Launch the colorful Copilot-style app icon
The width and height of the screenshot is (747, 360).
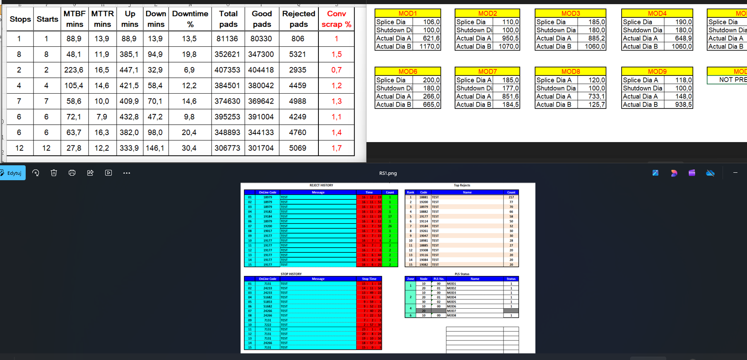(x=674, y=173)
